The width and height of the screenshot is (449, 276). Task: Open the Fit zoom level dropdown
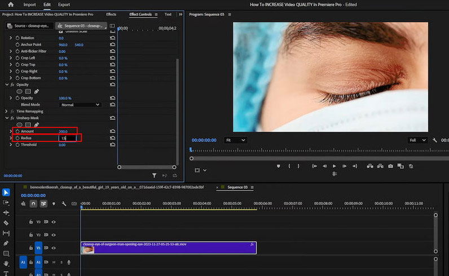click(x=235, y=140)
